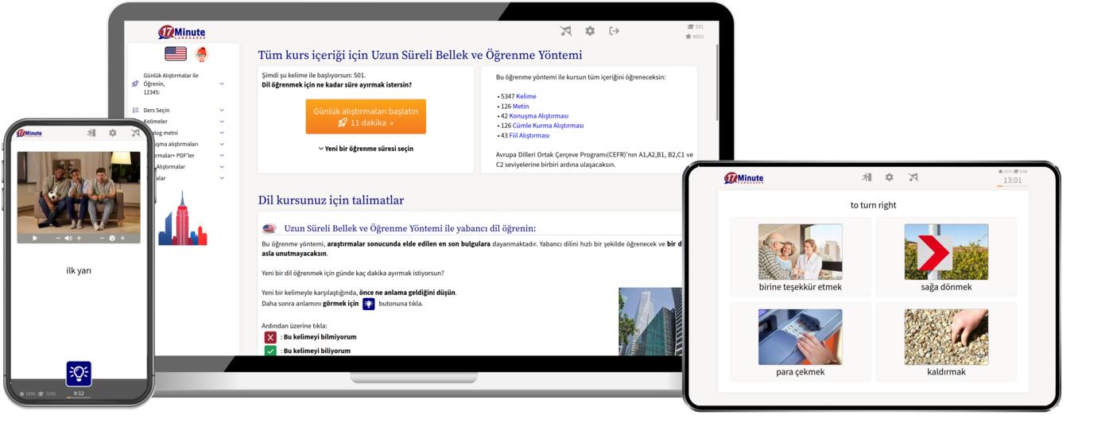The height and width of the screenshot is (423, 1113).
Task: Tap the settings gear on the tablet header
Action: pyautogui.click(x=890, y=177)
